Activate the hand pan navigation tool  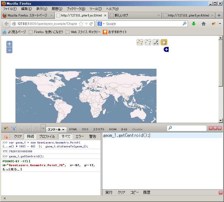(x=164, y=42)
